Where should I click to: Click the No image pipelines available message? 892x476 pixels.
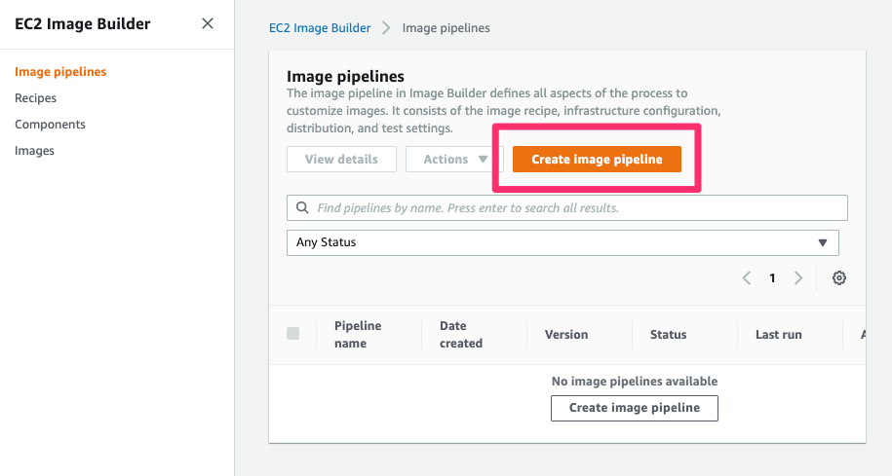(635, 382)
